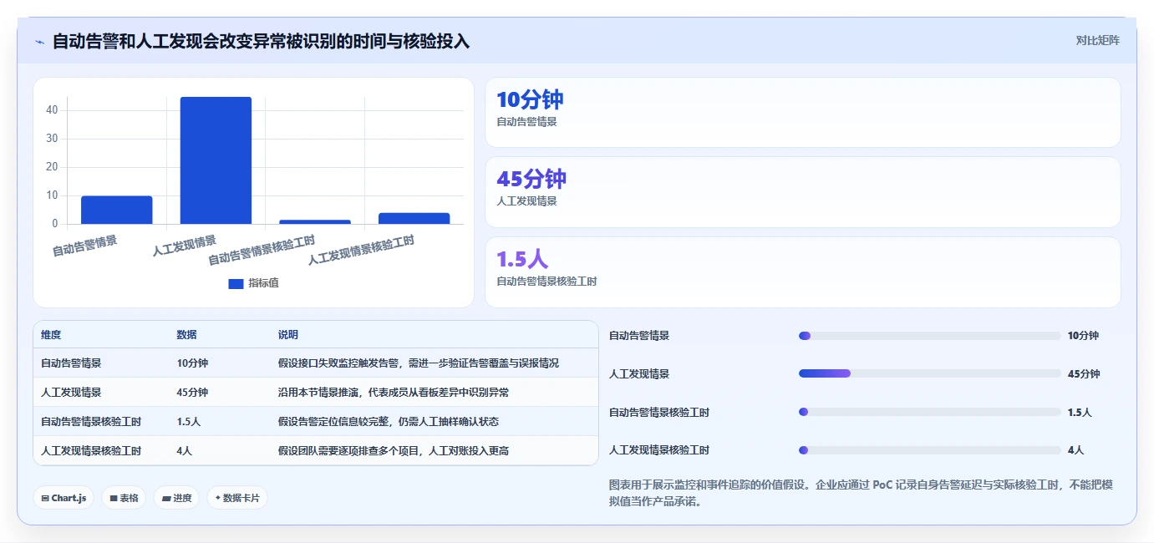This screenshot has height=543, width=1154.
Task: Click description 沿用本节情景推演
Action: point(394,393)
